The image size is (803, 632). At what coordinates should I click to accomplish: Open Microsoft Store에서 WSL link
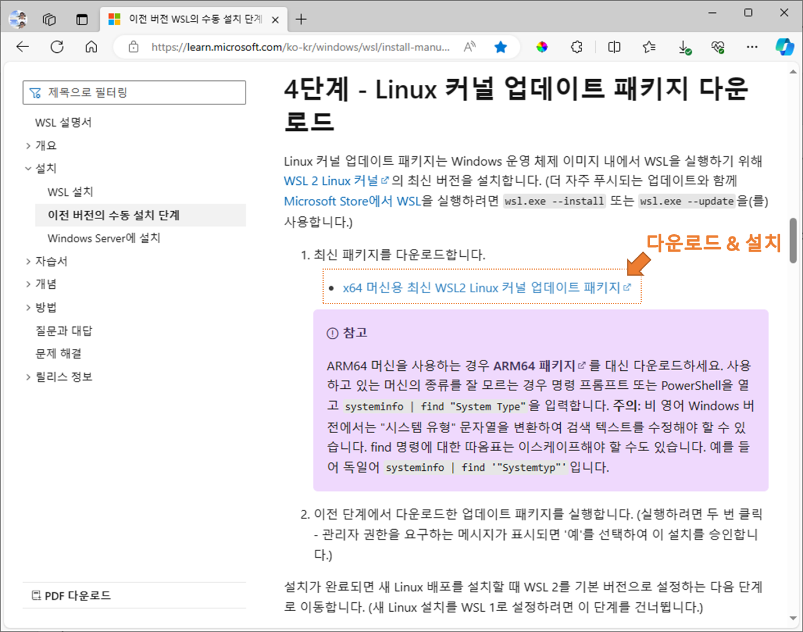pos(352,201)
